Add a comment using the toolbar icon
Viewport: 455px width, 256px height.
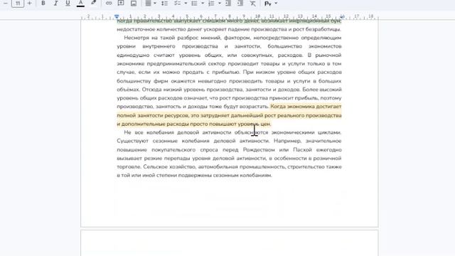click(121, 3)
